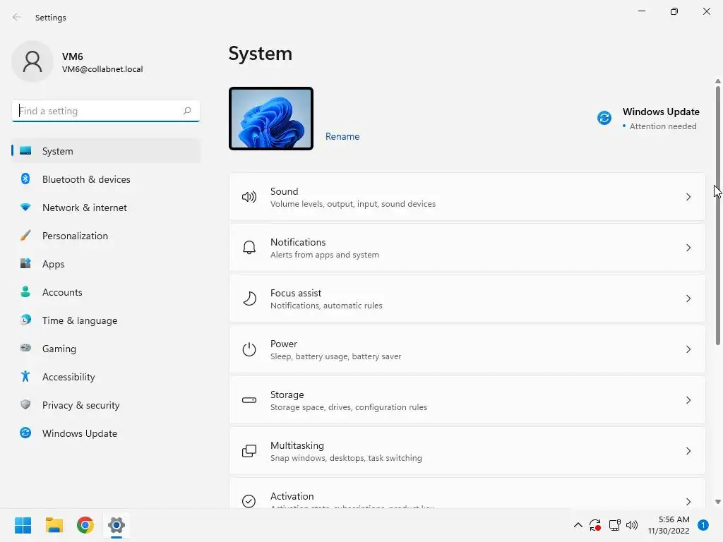This screenshot has height=542, width=723.
Task: Select Bluetooth & devices category
Action: pyautogui.click(x=106, y=179)
